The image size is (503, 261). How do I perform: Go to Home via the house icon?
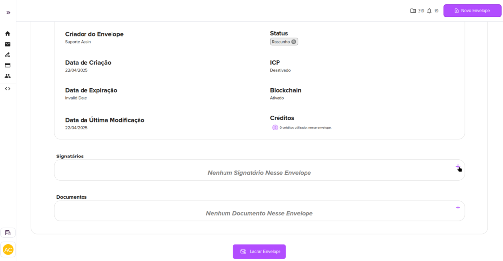point(8,34)
